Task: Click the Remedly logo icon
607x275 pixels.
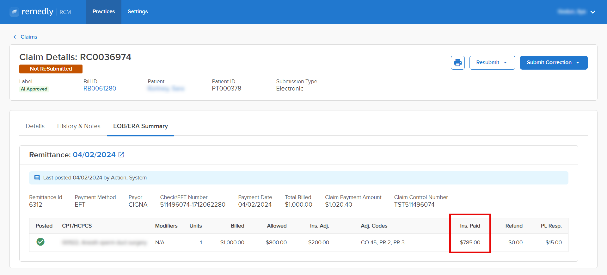Action: 14,12
